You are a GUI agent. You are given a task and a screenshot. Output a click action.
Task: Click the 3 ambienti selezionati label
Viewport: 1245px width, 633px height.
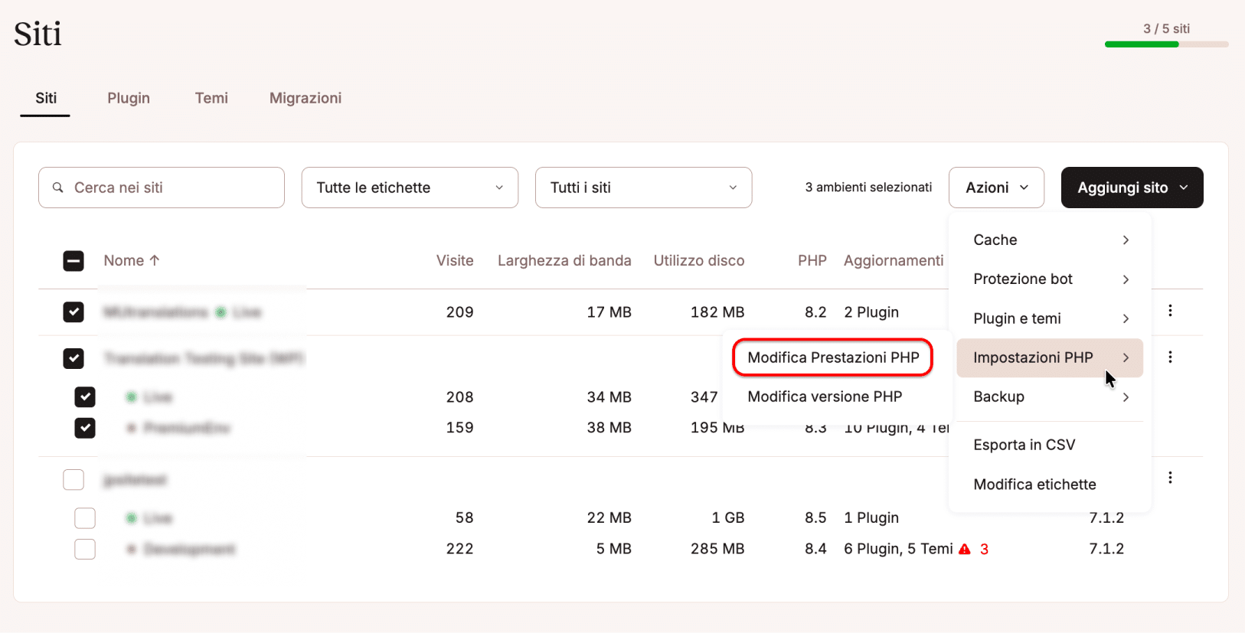868,188
